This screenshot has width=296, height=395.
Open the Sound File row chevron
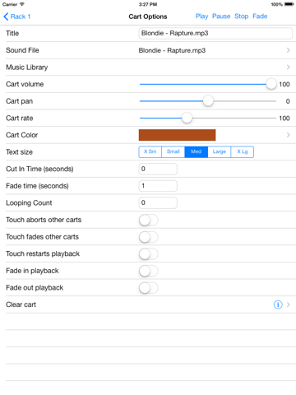coord(288,50)
